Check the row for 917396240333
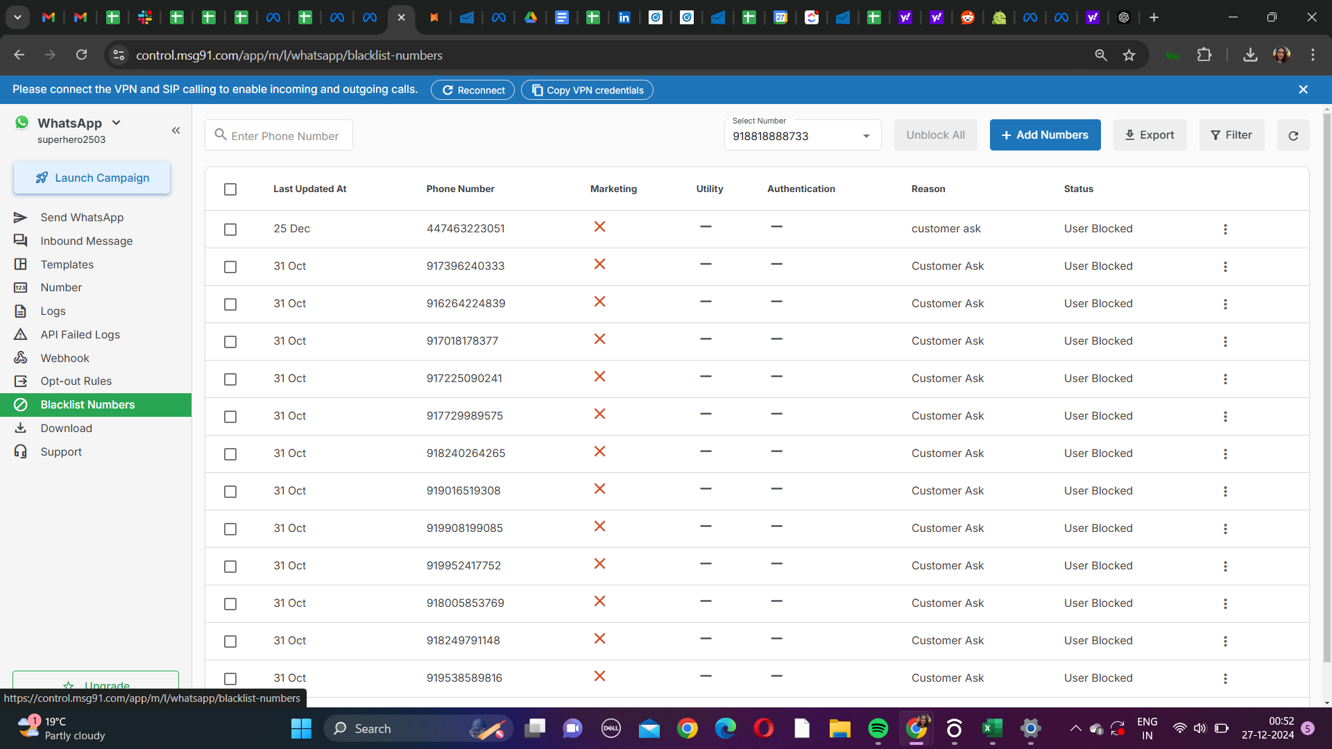 click(230, 266)
